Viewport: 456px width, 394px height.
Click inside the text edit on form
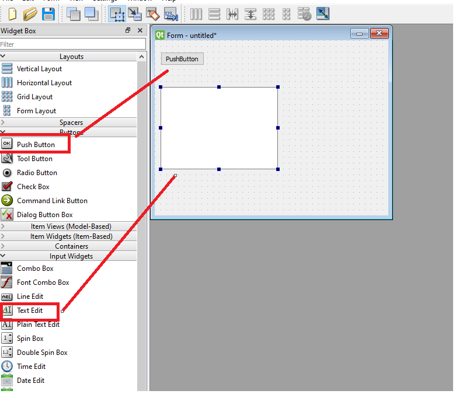pos(219,128)
